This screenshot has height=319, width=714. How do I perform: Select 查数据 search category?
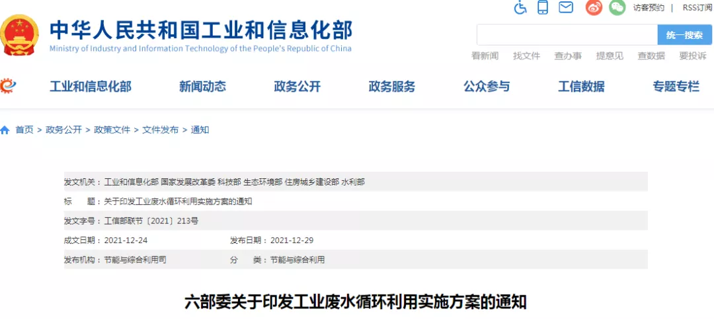tap(651, 56)
